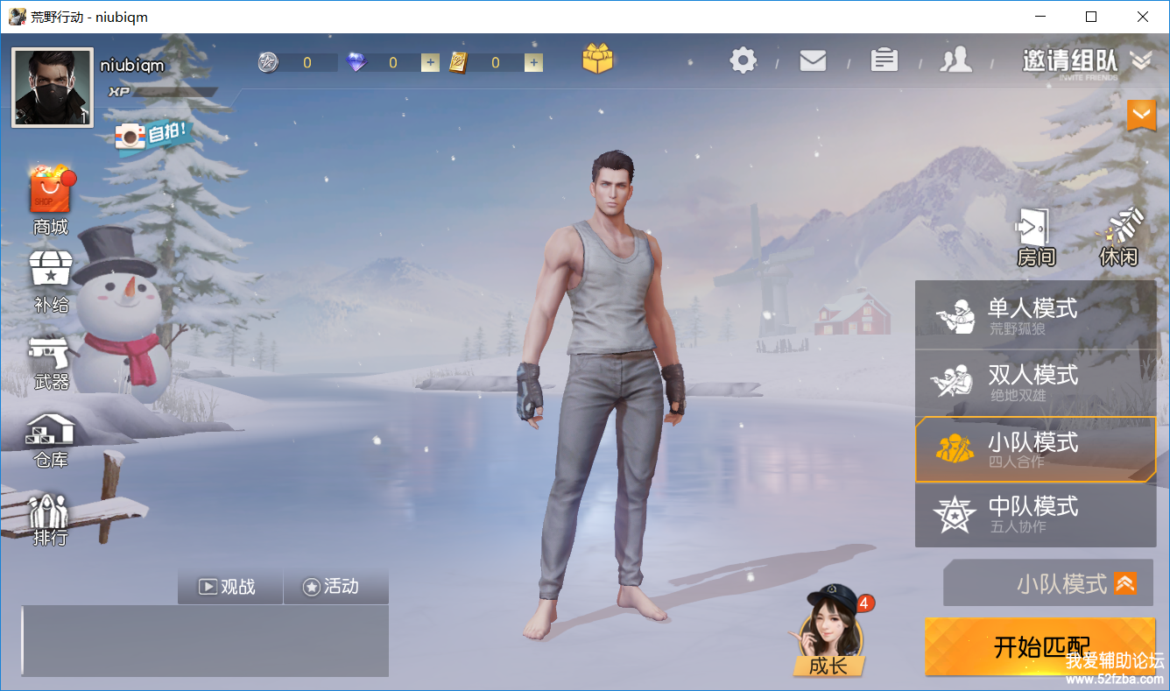This screenshot has width=1170, height=691.
Task: Start matchmaking (开始匹配)
Action: click(x=1040, y=646)
